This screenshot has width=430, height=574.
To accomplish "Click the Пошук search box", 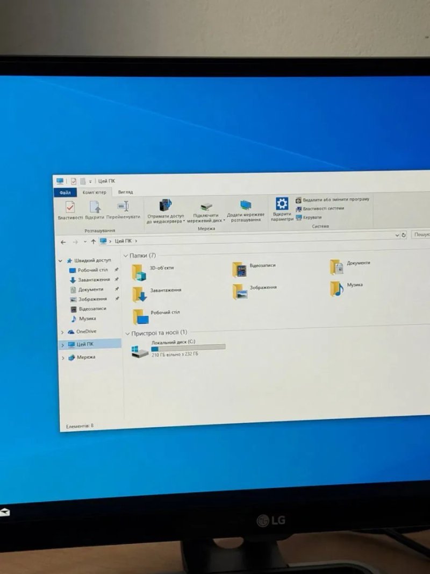I will point(420,235).
